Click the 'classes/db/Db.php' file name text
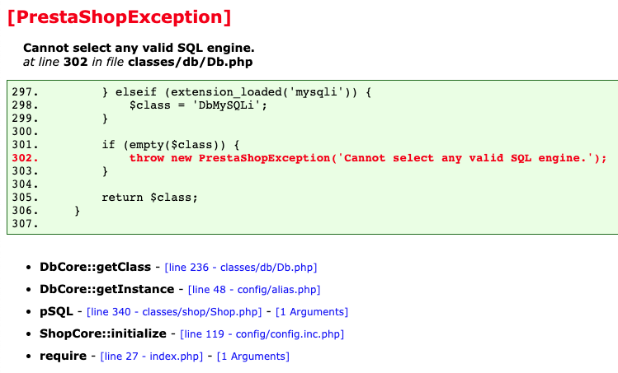Viewport: 618px width, 373px height. (x=191, y=63)
